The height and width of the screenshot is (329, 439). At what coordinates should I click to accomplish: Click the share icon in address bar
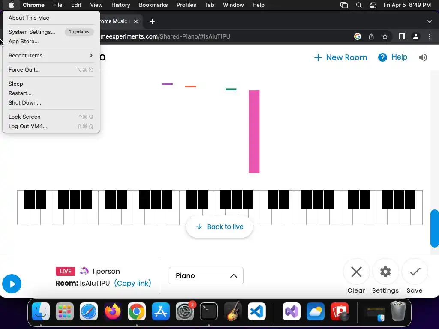click(371, 36)
